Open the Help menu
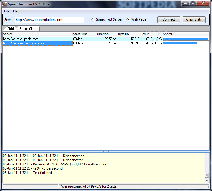 coord(17,11)
